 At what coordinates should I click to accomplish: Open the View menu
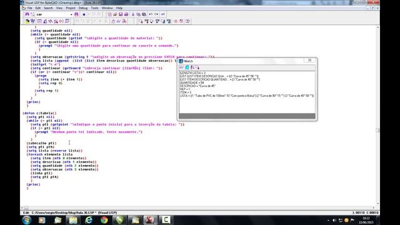pos(59,8)
